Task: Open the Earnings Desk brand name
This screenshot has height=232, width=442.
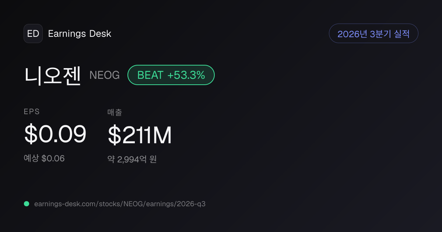Action: tap(80, 34)
